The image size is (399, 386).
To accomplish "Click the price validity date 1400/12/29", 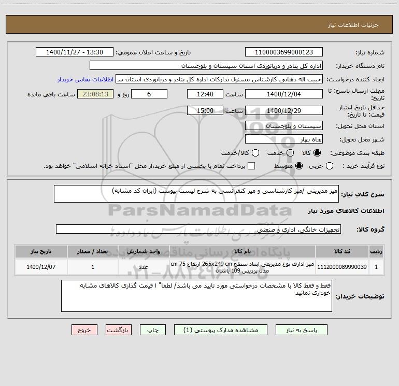I will (x=284, y=110).
